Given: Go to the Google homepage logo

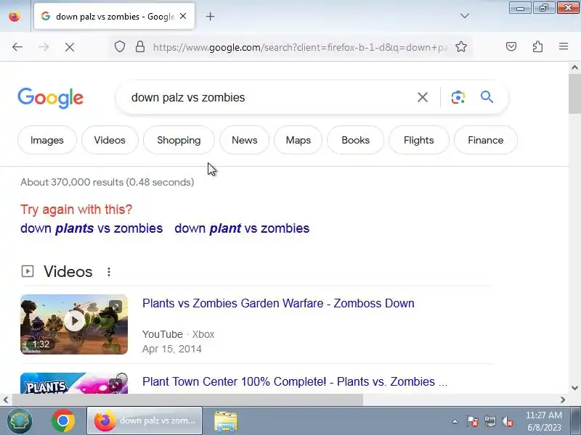Looking at the screenshot, I should click(x=50, y=98).
